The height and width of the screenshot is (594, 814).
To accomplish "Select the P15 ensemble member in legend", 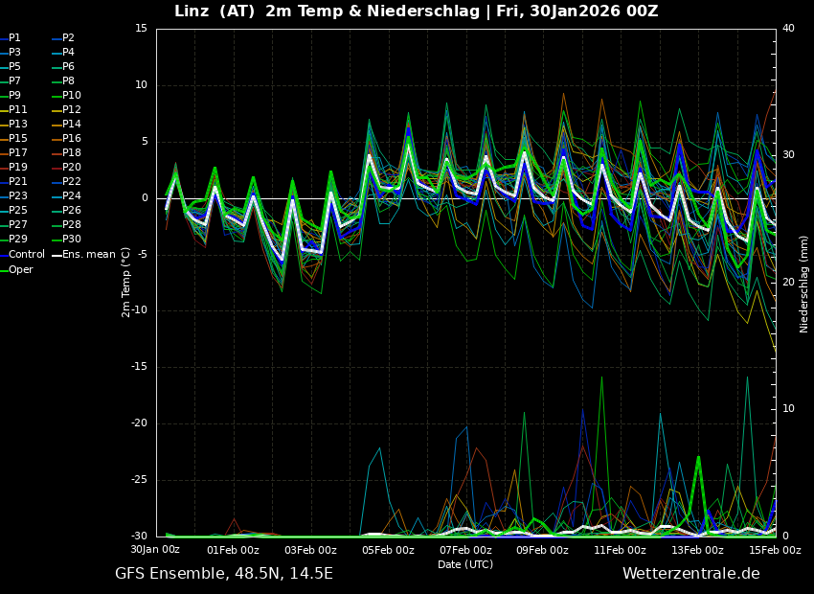I will coord(17,139).
